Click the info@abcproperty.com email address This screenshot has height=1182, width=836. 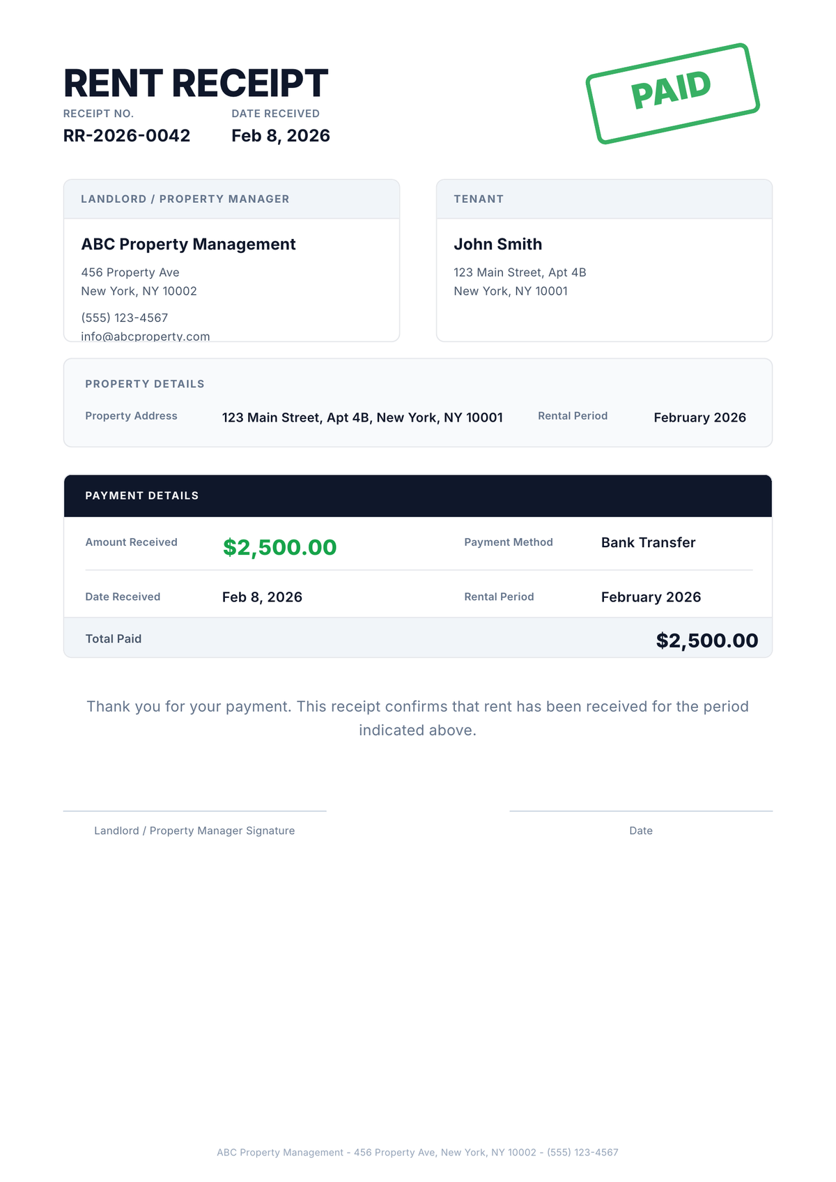tap(146, 336)
